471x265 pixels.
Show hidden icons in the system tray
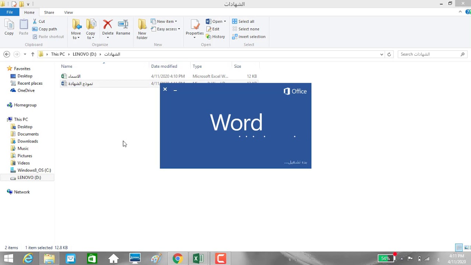pos(401,259)
